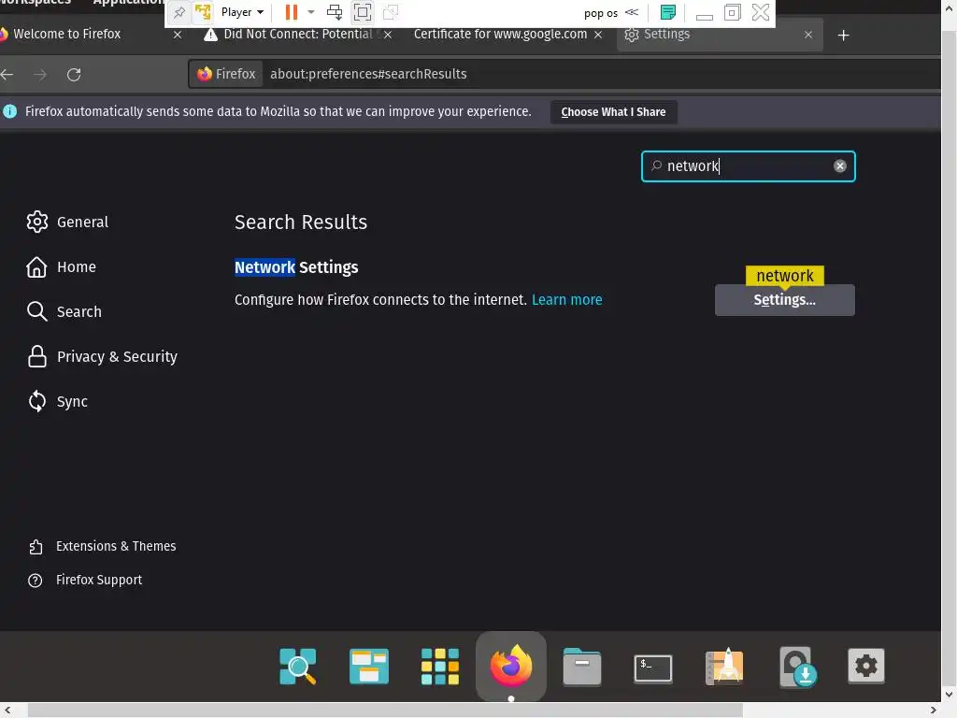The height and width of the screenshot is (718, 957).
Task: Open the Pop!_OS launcher search in dock
Action: pos(298,666)
